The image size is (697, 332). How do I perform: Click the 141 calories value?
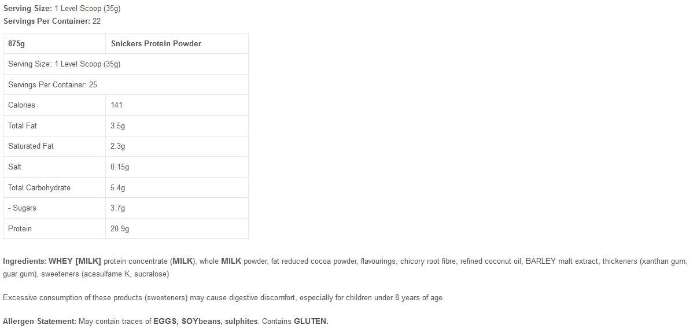click(117, 105)
